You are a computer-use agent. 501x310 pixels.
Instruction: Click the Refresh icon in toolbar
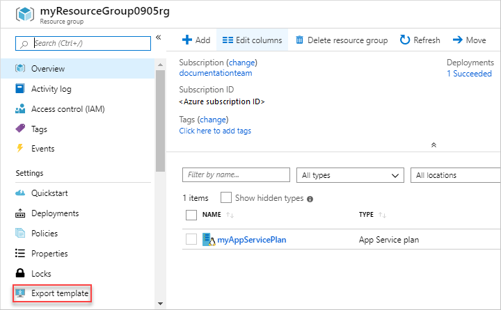[405, 40]
